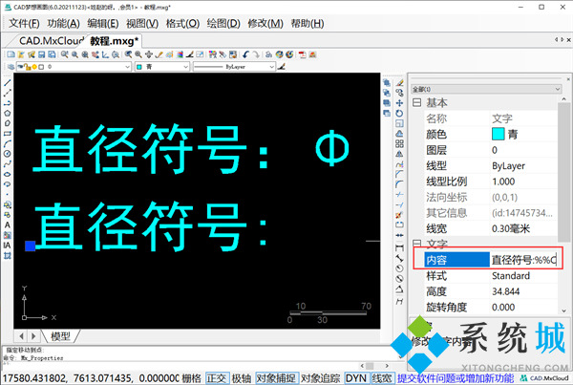This screenshot has width=573, height=385.
Task: Click the cyan 颜色 swatch in properties
Action: pyautogui.click(x=499, y=134)
